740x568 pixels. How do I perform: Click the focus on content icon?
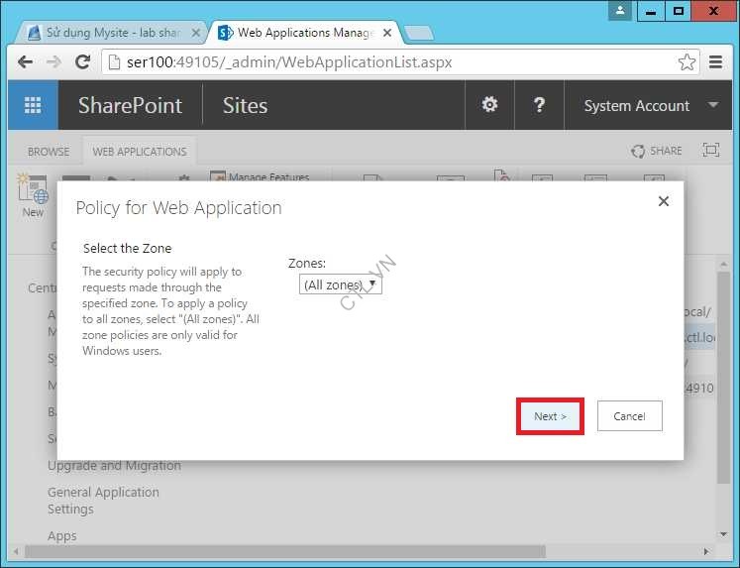[710, 151]
